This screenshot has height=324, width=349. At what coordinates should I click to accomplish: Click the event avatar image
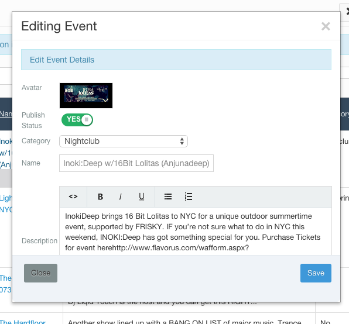[x=86, y=95]
